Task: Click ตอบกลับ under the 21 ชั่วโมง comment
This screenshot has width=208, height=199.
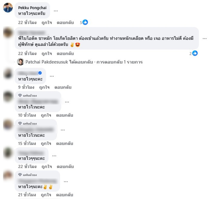Action: click(64, 195)
